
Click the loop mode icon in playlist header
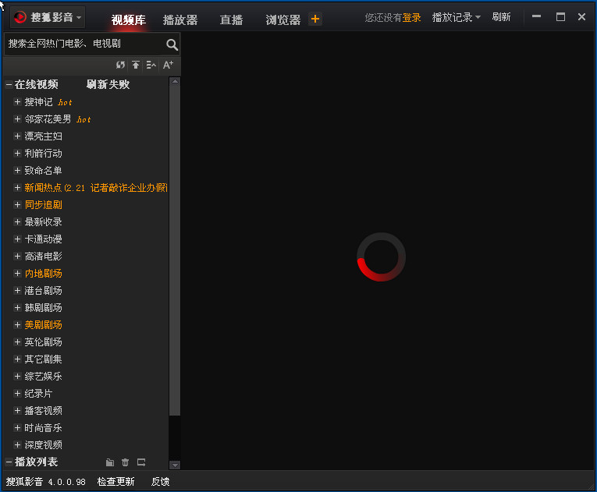click(x=141, y=462)
